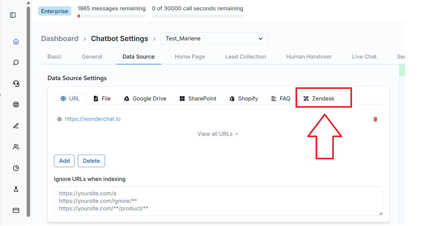Click the Add button
Image resolution: width=448 pixels, height=226 pixels.
(x=64, y=161)
